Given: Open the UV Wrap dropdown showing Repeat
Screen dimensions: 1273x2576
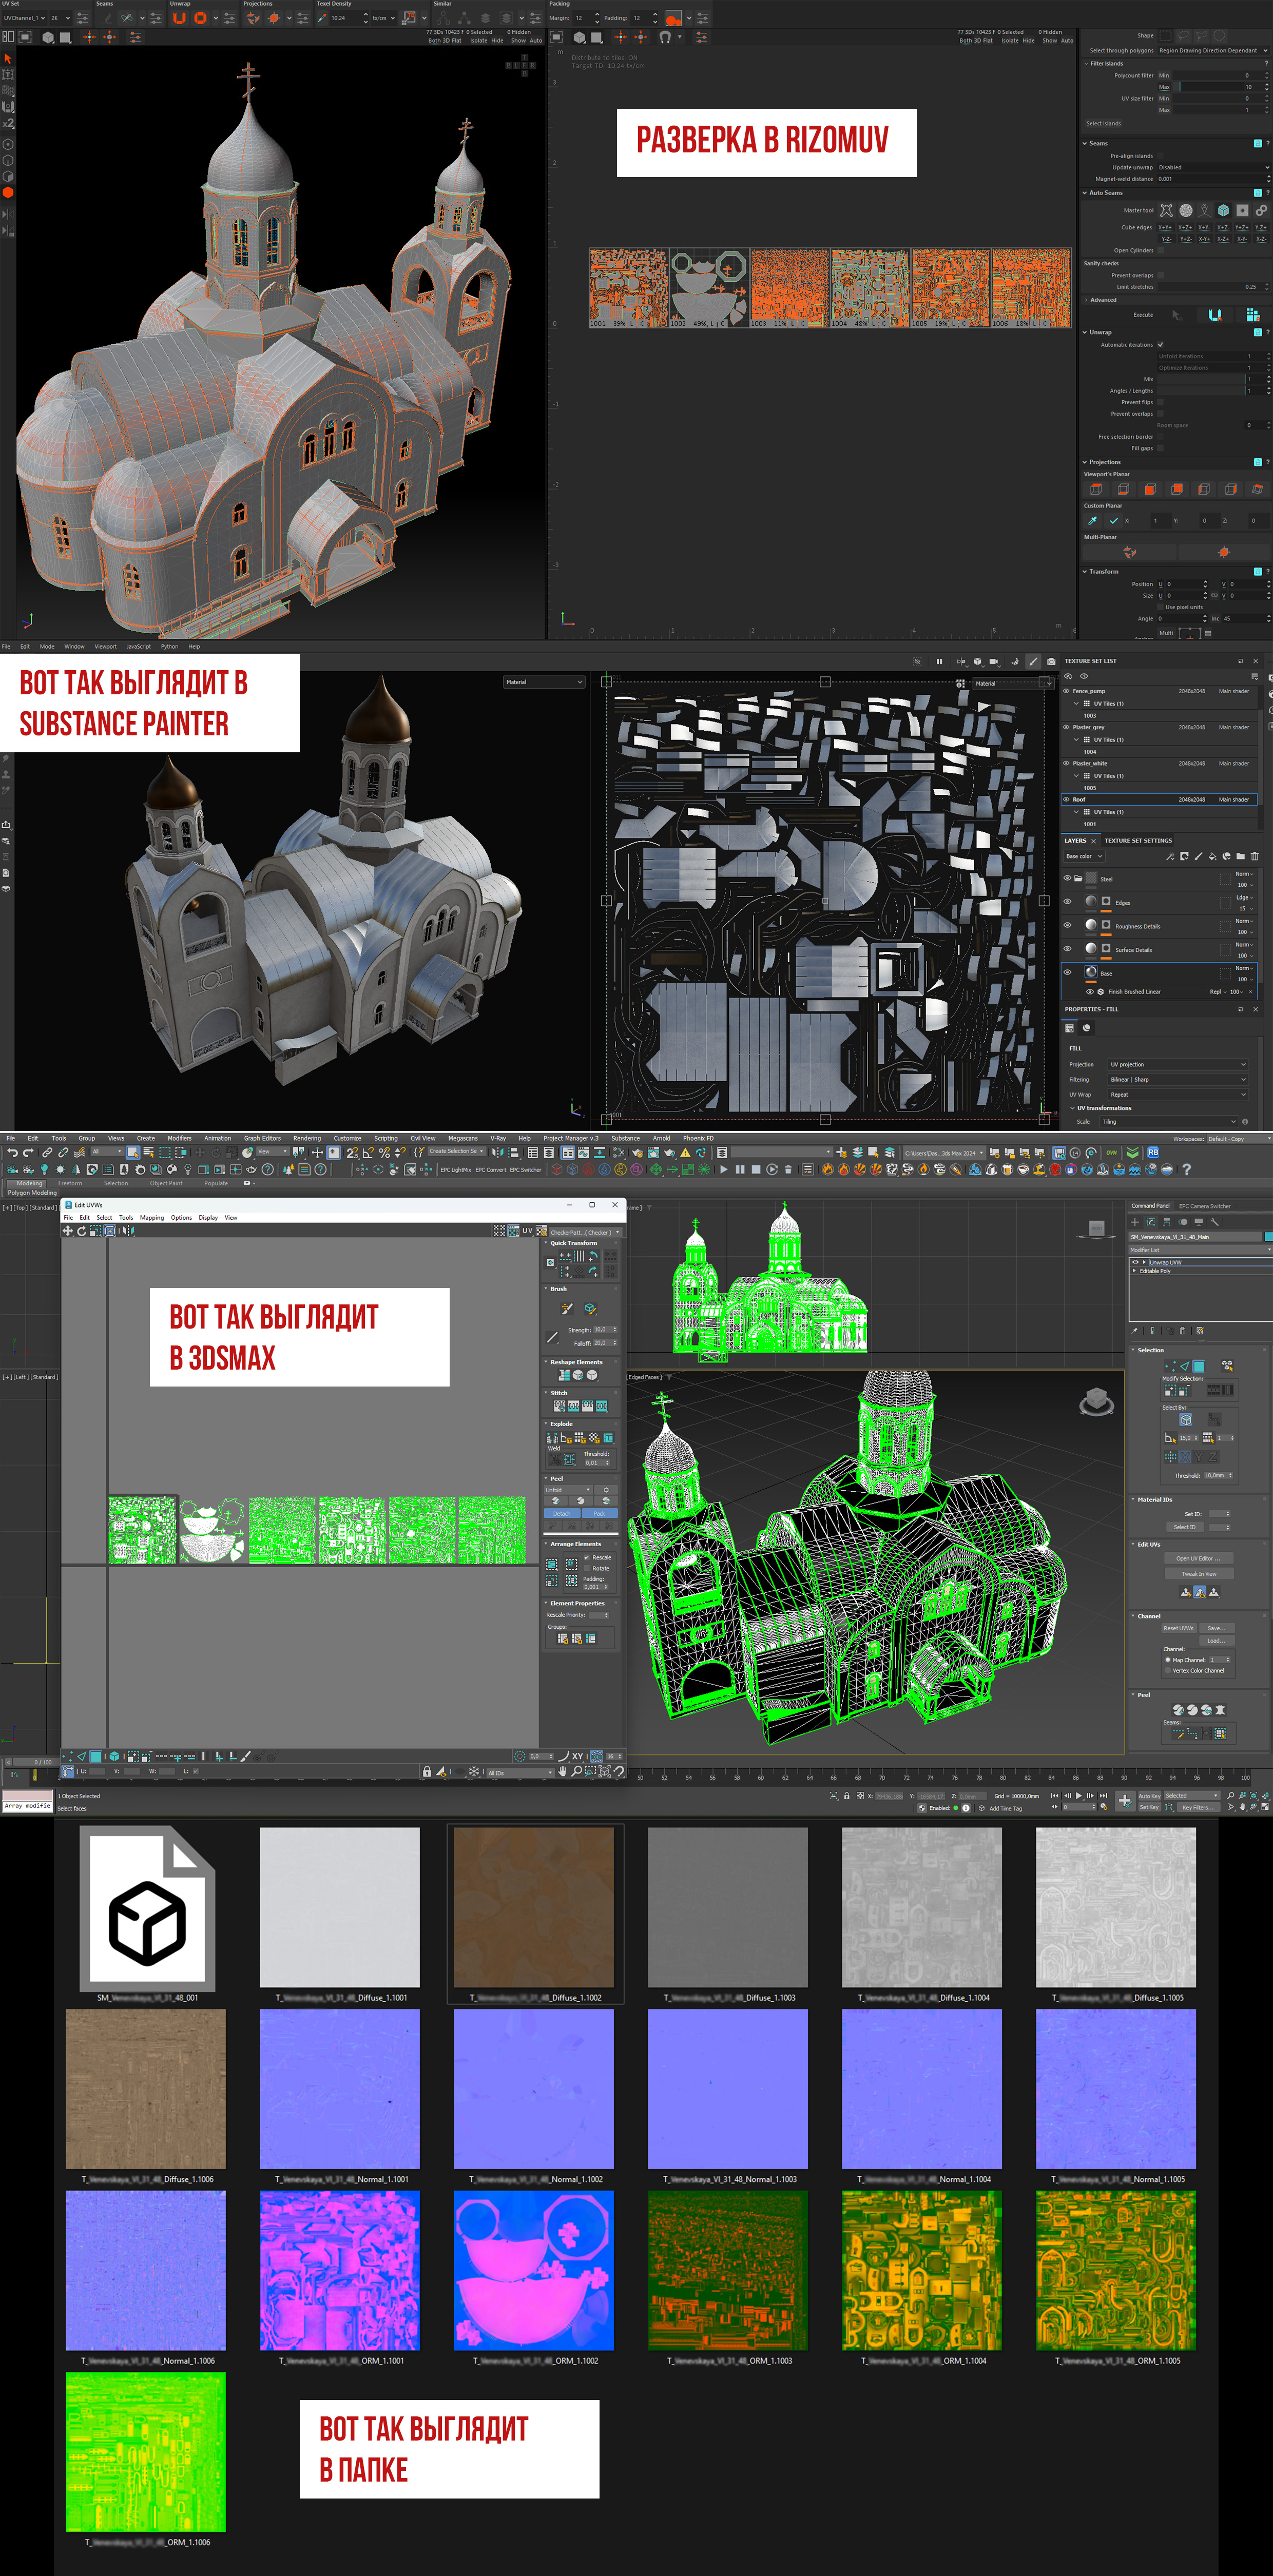Looking at the screenshot, I should (x=1178, y=1094).
